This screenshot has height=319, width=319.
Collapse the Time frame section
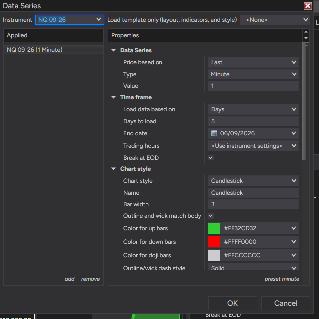pos(113,97)
